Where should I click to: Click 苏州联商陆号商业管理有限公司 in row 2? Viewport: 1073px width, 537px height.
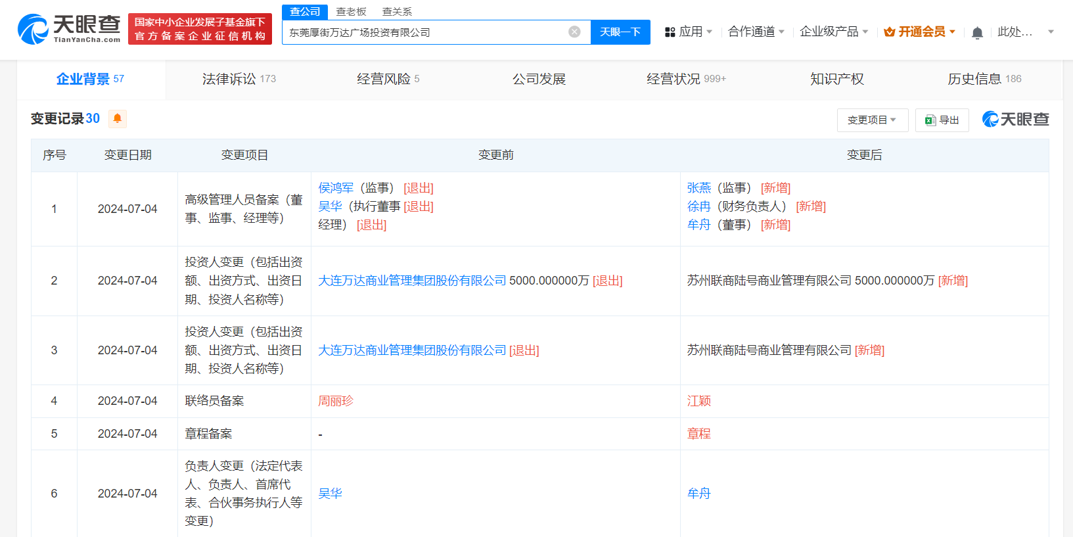(x=769, y=281)
